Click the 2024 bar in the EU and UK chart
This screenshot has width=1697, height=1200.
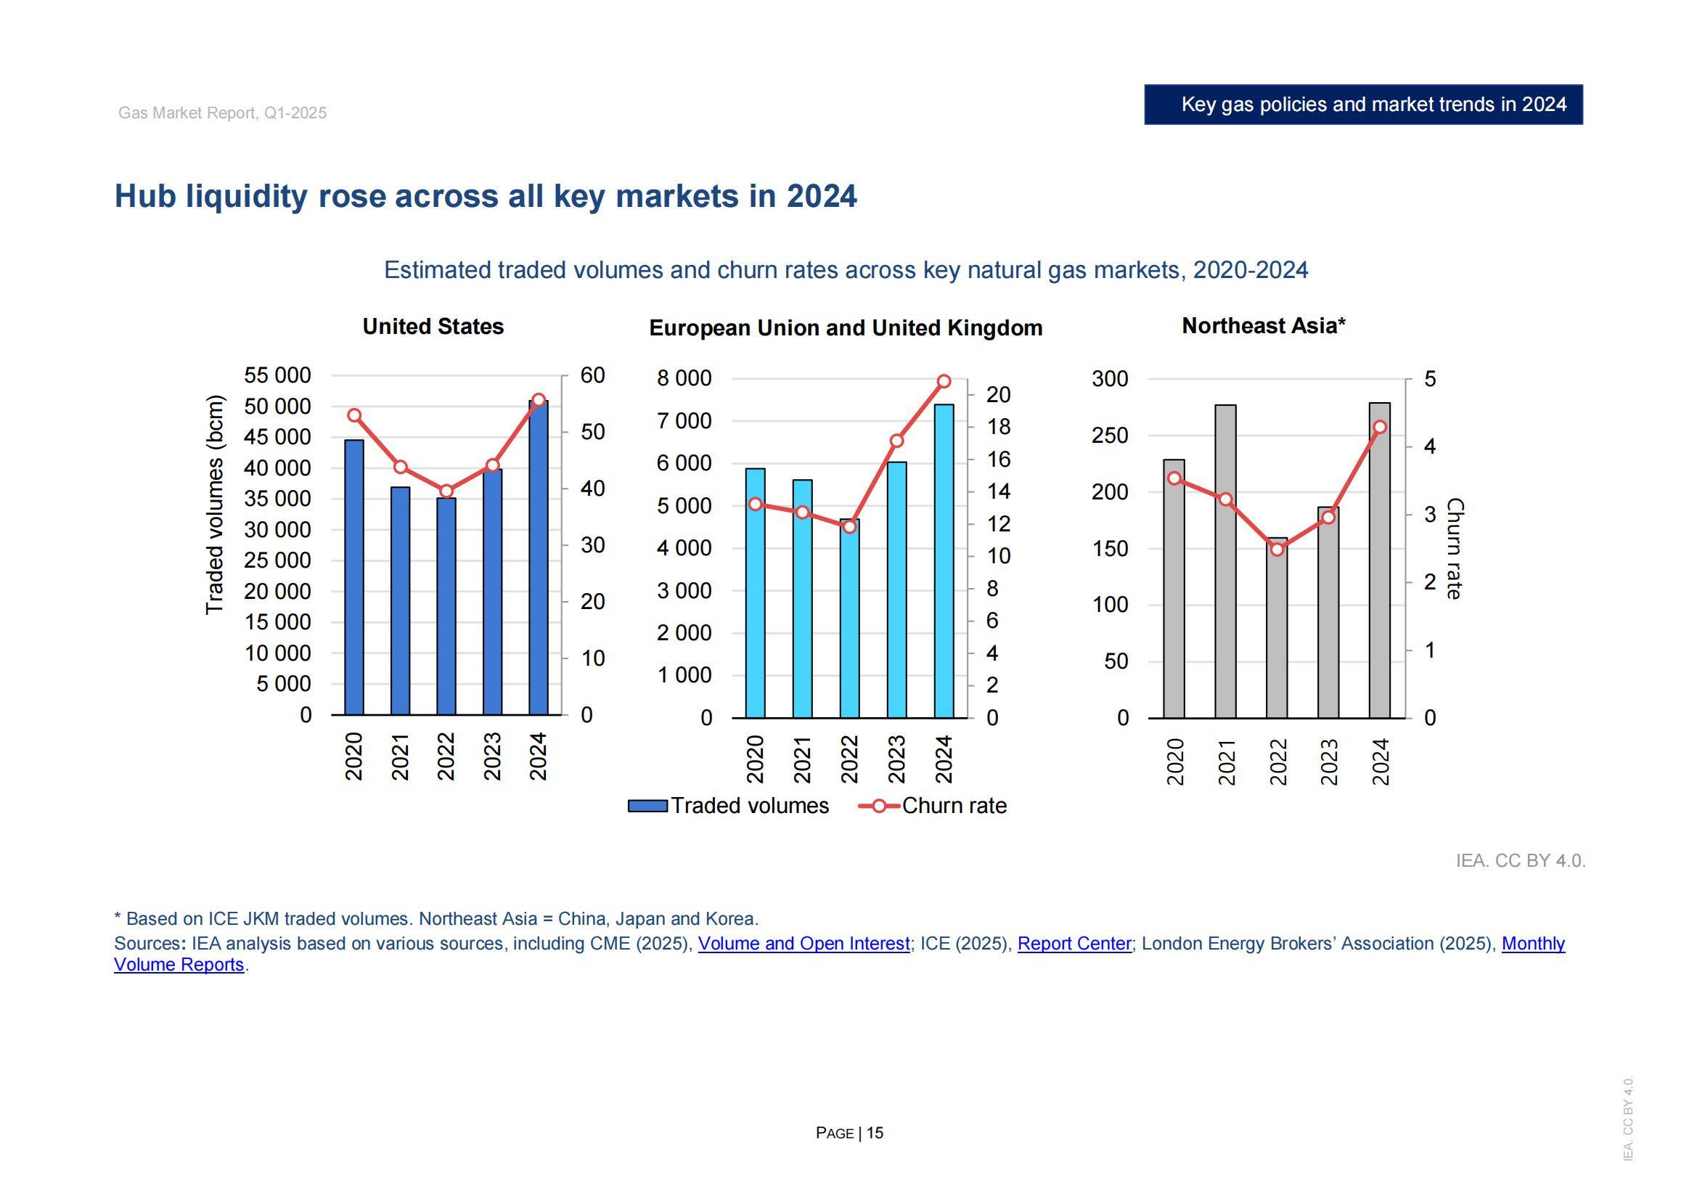click(x=944, y=561)
